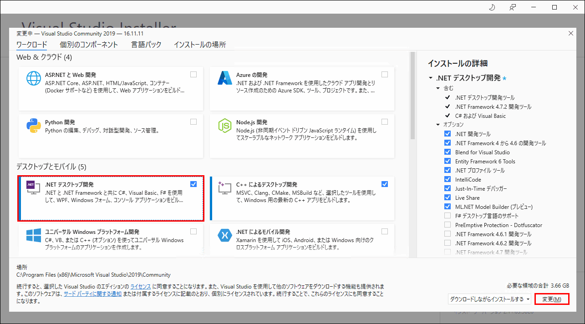
Task: Switch to the インストールの場所 tab
Action: [200, 45]
